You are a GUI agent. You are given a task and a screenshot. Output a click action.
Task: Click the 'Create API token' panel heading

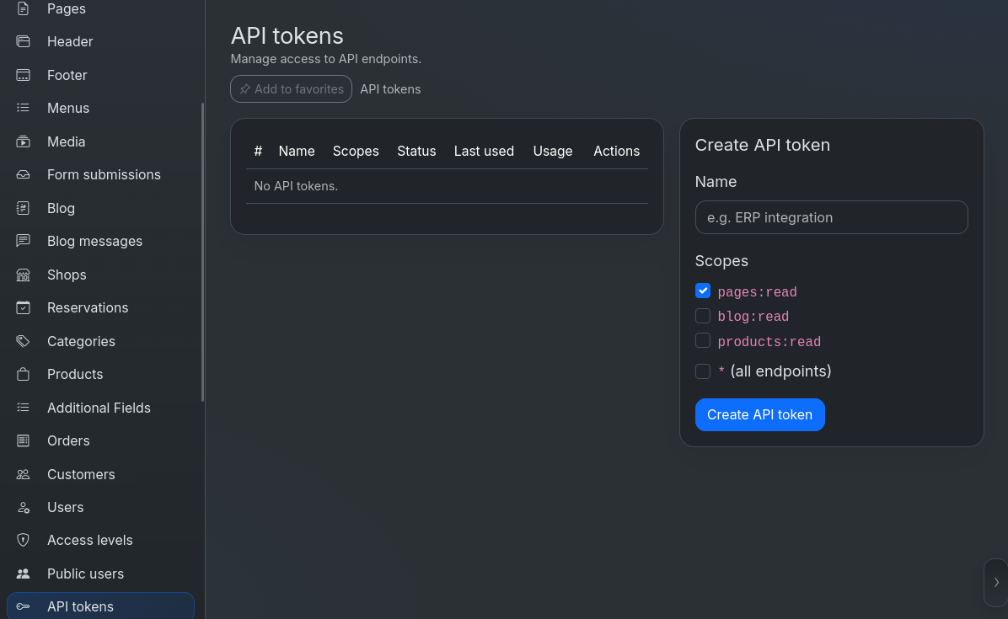click(763, 145)
